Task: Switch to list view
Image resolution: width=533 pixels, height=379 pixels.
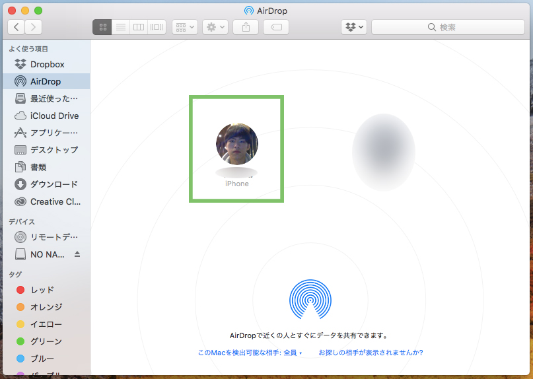Action: 121,27
